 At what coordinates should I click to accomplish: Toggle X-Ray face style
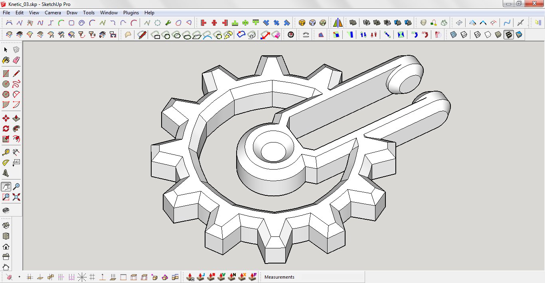coord(453,35)
